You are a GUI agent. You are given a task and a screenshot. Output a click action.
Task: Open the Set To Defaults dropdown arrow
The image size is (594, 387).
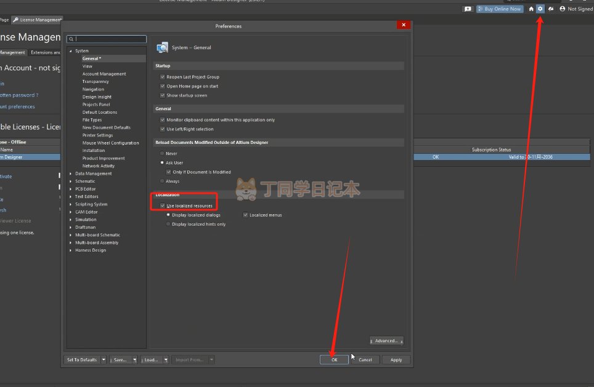click(x=104, y=360)
